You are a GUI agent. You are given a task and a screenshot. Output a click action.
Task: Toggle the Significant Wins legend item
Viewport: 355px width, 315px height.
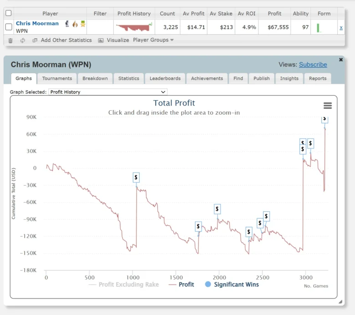point(232,285)
